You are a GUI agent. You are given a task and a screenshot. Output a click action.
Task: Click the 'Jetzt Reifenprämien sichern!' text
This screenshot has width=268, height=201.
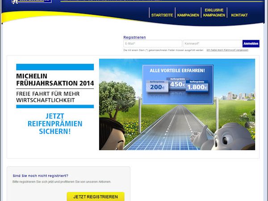(x=55, y=124)
